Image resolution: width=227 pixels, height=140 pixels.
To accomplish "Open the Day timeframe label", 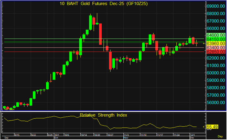I will click(221, 135).
